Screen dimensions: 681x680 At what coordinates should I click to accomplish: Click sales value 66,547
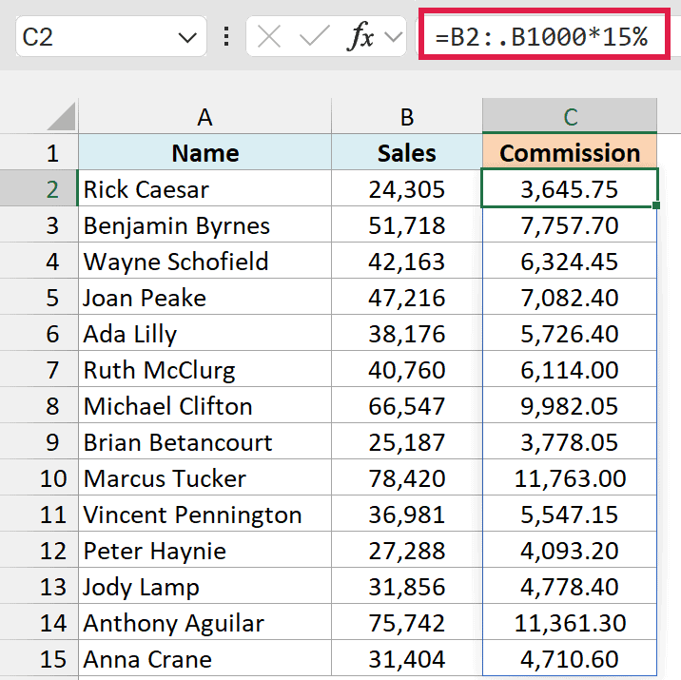tap(407, 405)
